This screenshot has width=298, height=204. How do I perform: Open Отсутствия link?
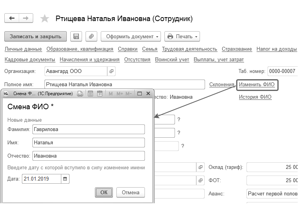[x=137, y=60]
